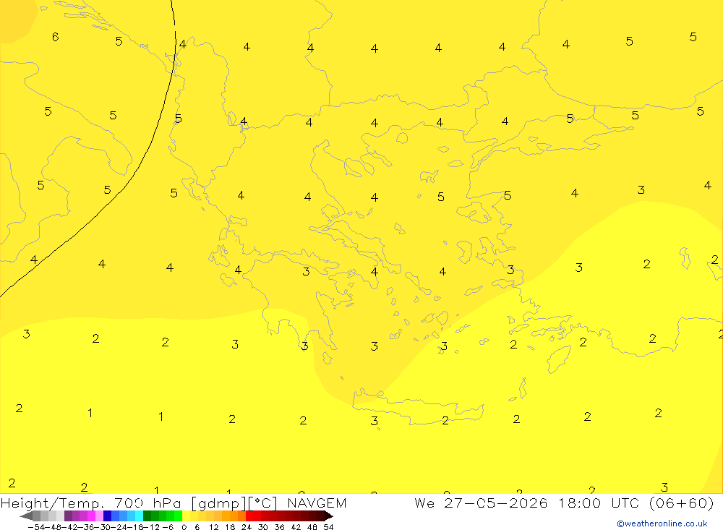The width and height of the screenshot is (723, 530).
Task: Click the gray left arrow of the color scale
Action: click(x=27, y=516)
